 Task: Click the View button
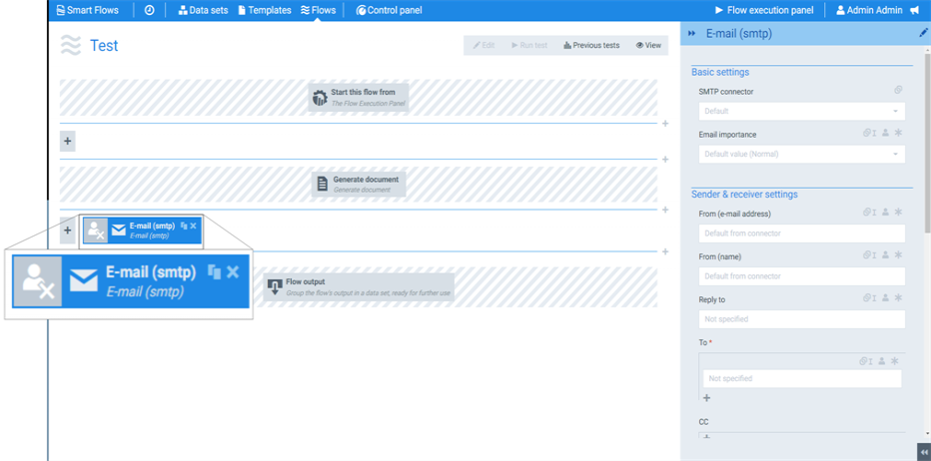pos(648,45)
